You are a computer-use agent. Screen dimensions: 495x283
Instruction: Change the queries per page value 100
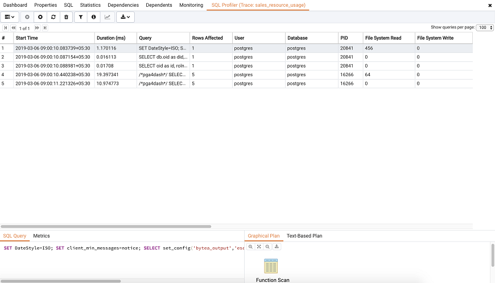[x=485, y=28]
